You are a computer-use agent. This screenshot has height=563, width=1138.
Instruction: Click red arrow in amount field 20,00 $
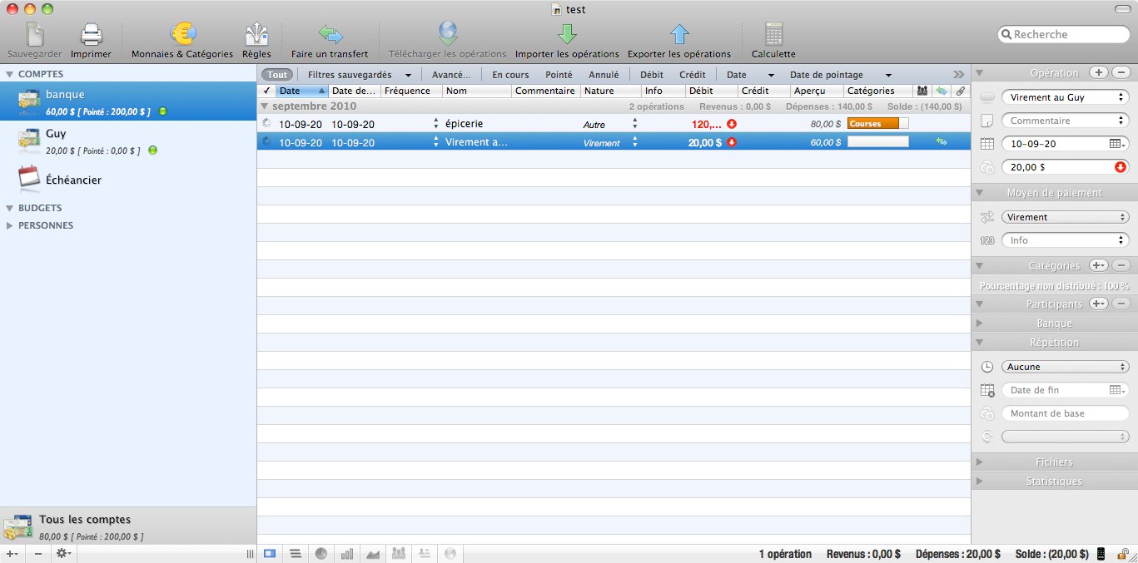[x=1121, y=167]
